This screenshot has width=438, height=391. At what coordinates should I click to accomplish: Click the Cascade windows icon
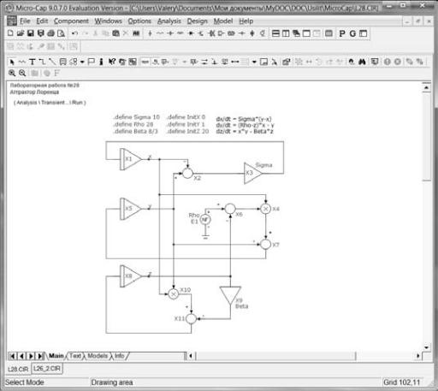pos(296,33)
